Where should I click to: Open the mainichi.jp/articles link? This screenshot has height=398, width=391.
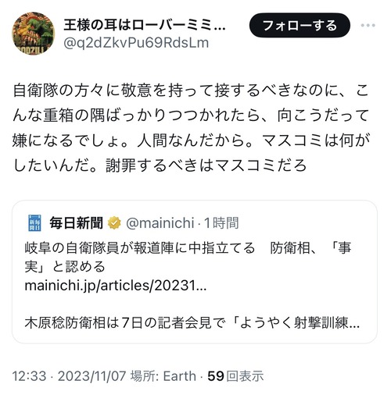(116, 286)
